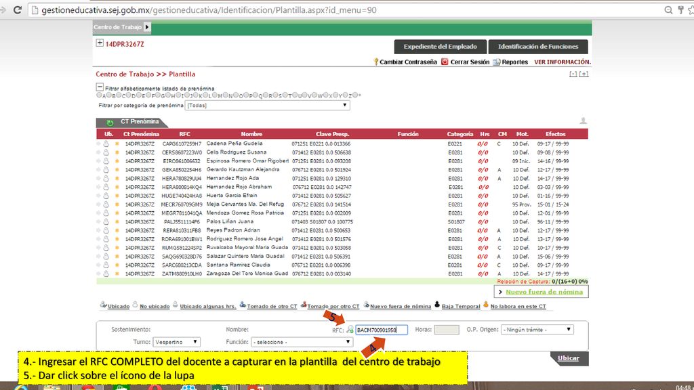
Task: Open the Expediente del Empleado tab
Action: [441, 47]
